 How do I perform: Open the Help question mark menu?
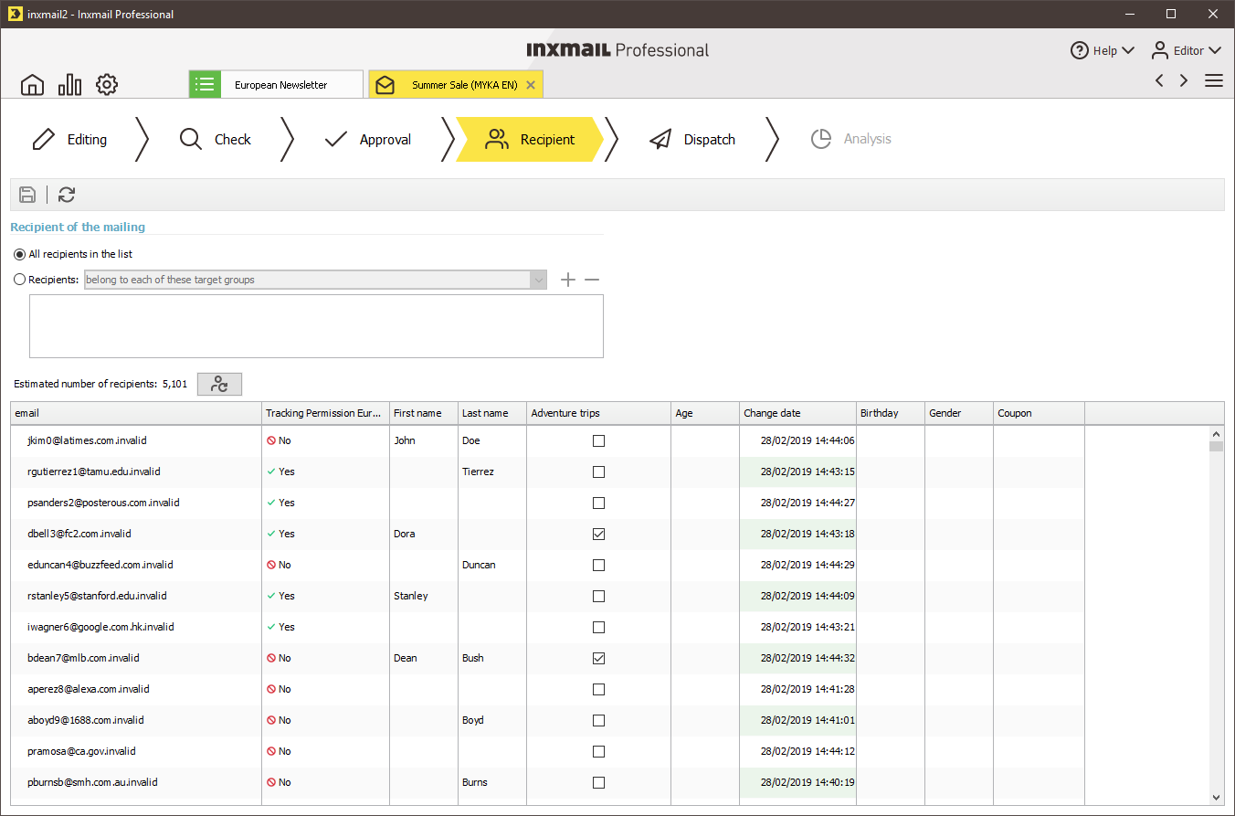(1103, 50)
